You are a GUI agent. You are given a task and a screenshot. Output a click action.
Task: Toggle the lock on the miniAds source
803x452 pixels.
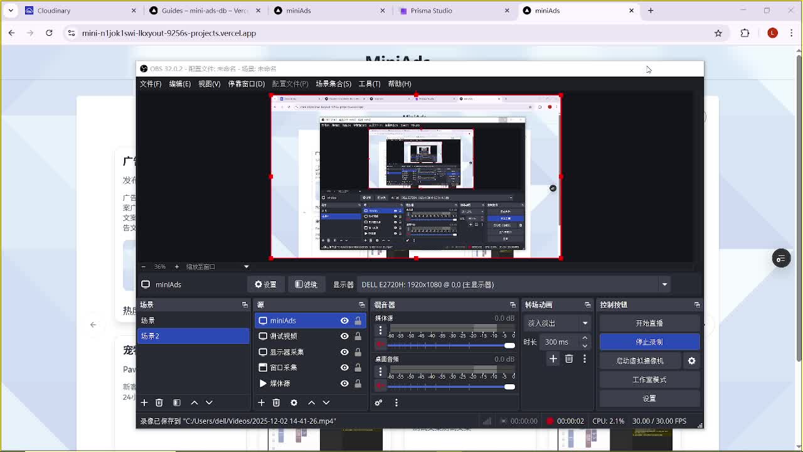(x=358, y=321)
